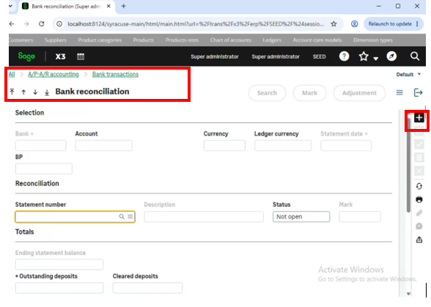
Task: Click Relaunch to update button
Action: click(390, 24)
